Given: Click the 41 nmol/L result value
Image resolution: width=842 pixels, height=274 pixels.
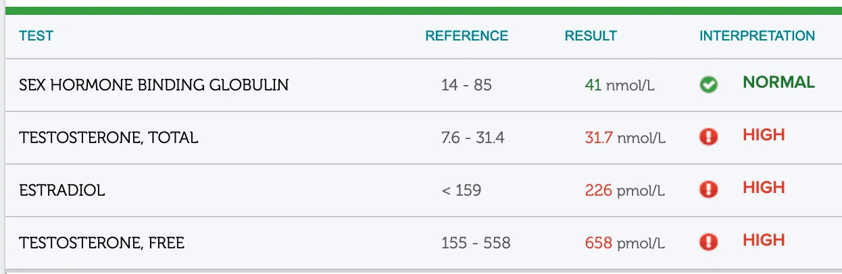Looking at the screenshot, I should tap(620, 86).
